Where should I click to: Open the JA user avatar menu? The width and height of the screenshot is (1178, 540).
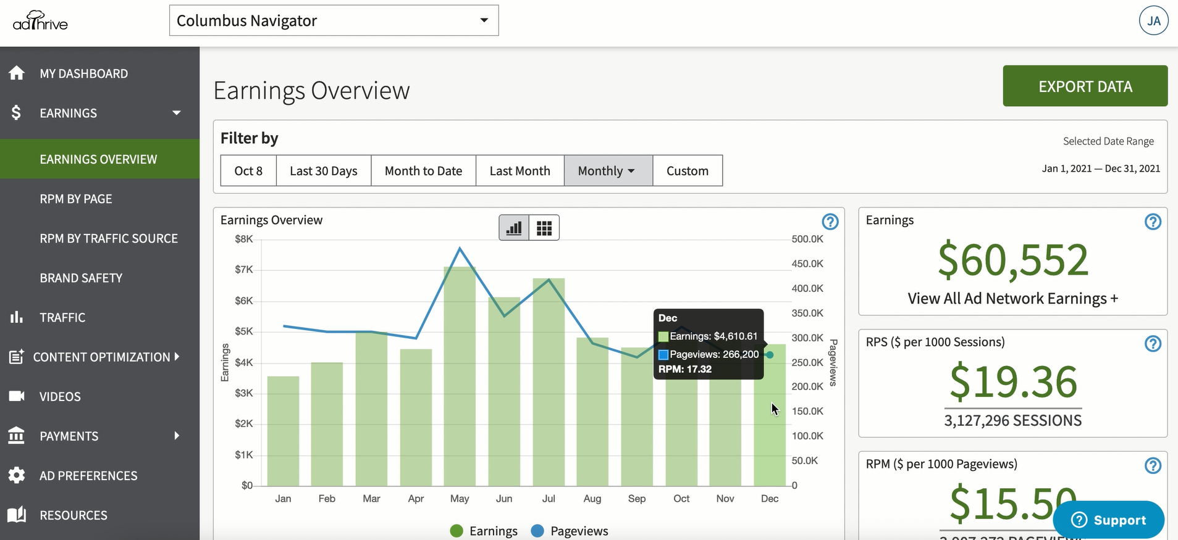tap(1153, 21)
